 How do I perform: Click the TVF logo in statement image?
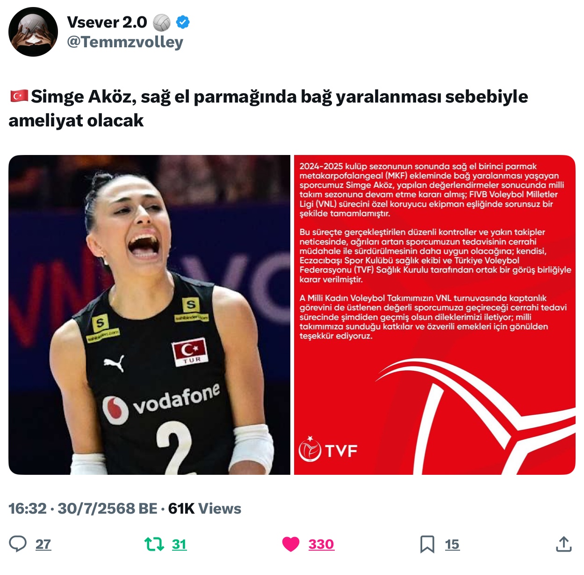click(328, 450)
